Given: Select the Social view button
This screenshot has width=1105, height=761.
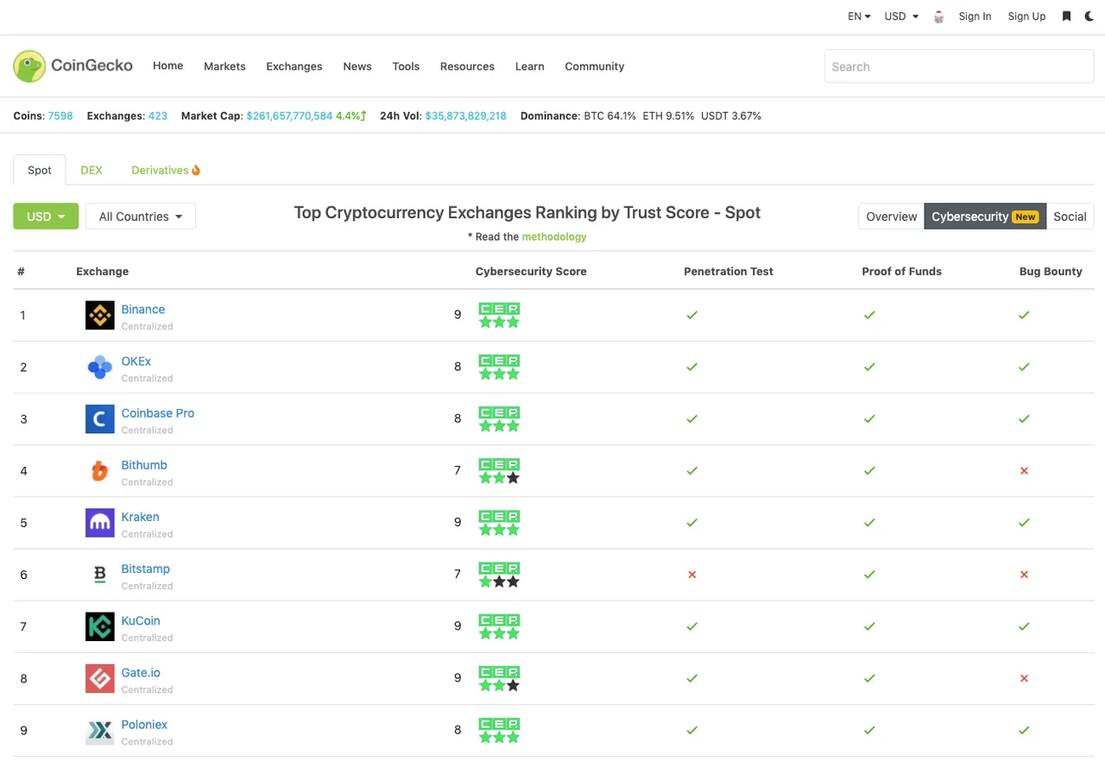Looking at the screenshot, I should [1070, 217].
